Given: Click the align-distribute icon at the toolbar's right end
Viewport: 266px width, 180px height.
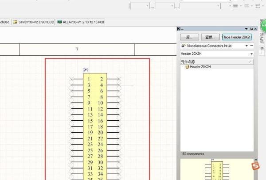Looking at the screenshot, I should click(x=258, y=6).
